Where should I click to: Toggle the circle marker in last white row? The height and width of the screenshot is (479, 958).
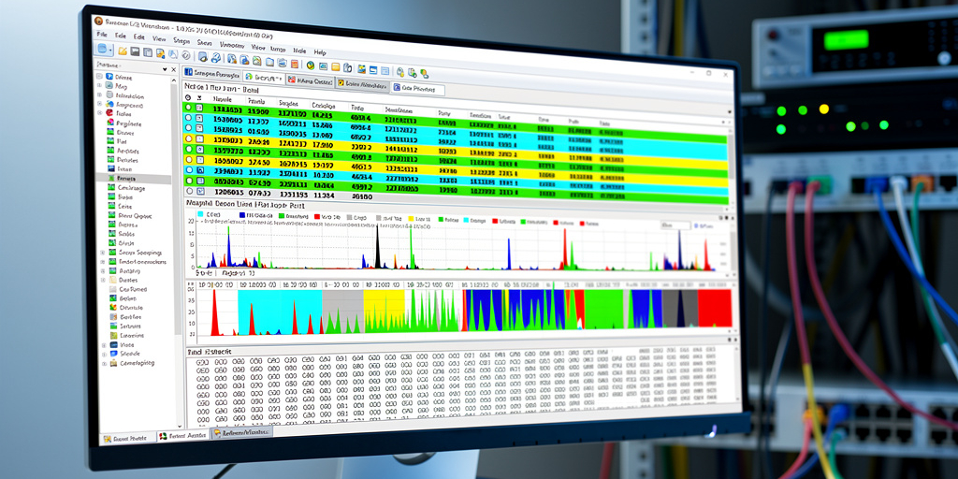pyautogui.click(x=188, y=190)
